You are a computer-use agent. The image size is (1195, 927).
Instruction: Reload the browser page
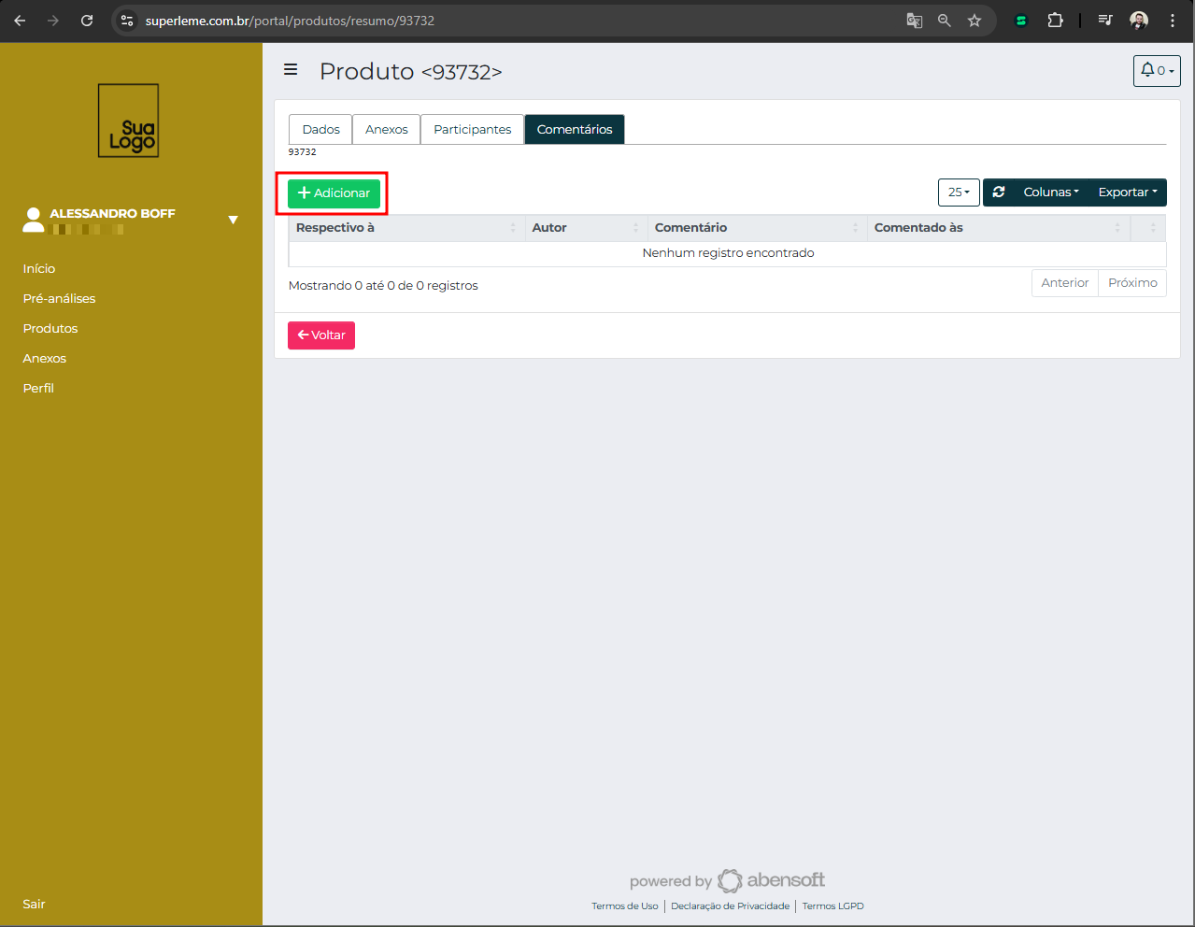(x=87, y=21)
